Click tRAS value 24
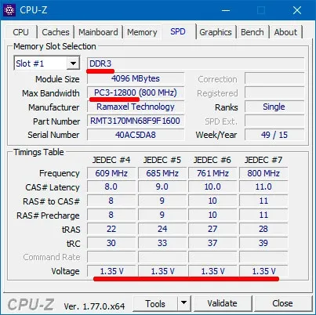Image resolution: width=316 pixels, height=315 pixels. click(x=162, y=229)
